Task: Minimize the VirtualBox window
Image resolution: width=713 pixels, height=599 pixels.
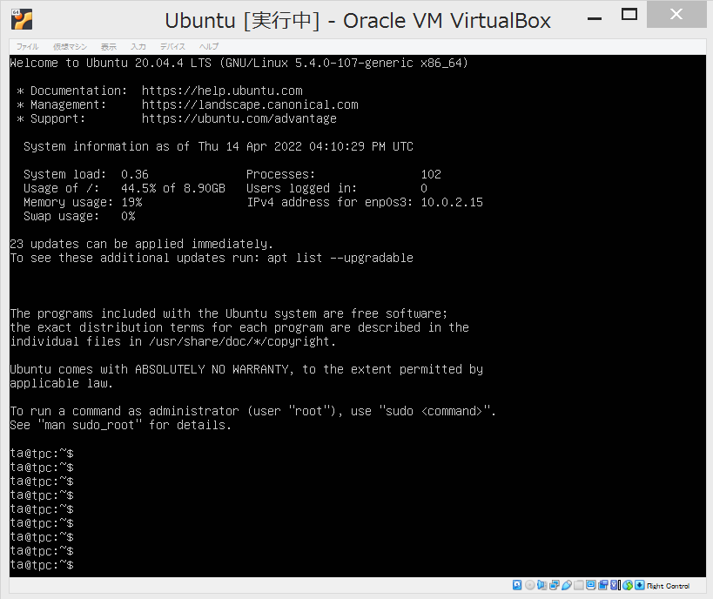Action: (x=595, y=18)
